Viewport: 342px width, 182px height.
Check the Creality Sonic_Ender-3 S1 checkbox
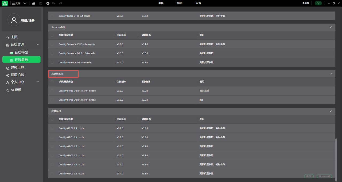point(52,100)
